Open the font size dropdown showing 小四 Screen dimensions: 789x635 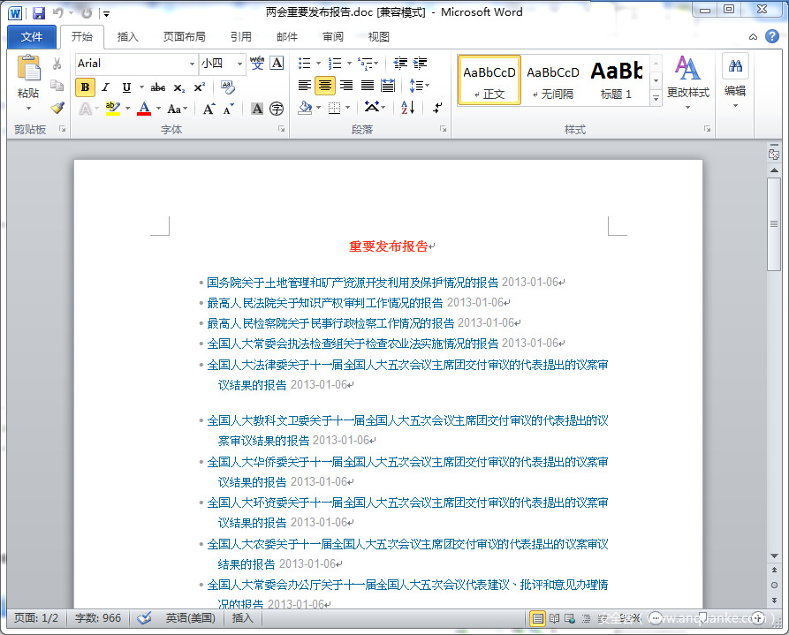click(x=240, y=64)
